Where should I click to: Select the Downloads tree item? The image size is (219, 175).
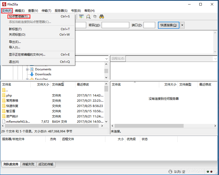43,74
